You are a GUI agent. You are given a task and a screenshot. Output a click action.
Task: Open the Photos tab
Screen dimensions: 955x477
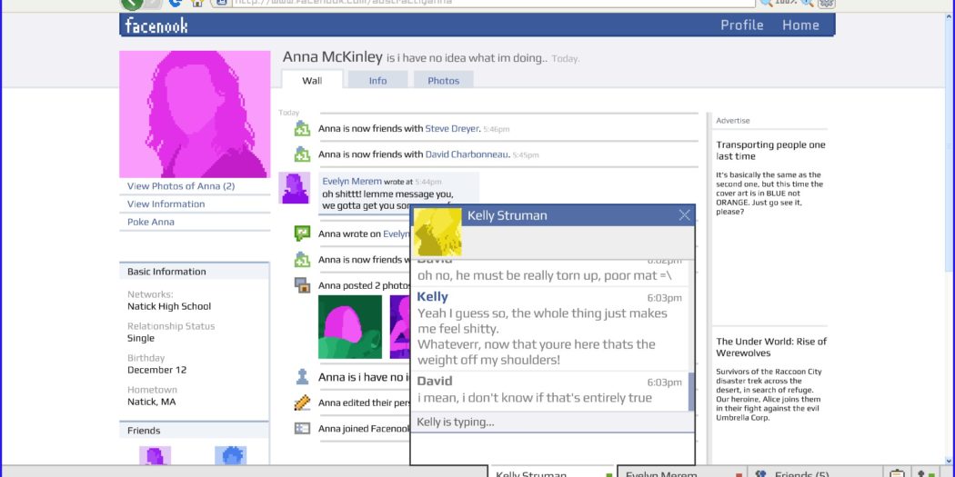point(443,81)
